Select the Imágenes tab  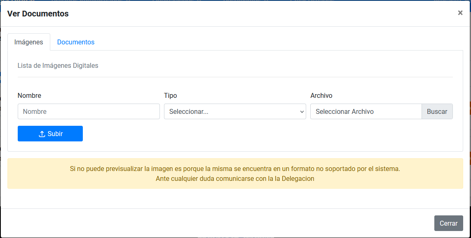pyautogui.click(x=29, y=42)
